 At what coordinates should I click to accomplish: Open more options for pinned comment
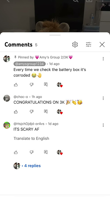(x=103, y=59)
